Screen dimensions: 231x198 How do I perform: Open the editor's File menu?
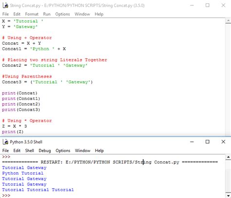coord(5,14)
